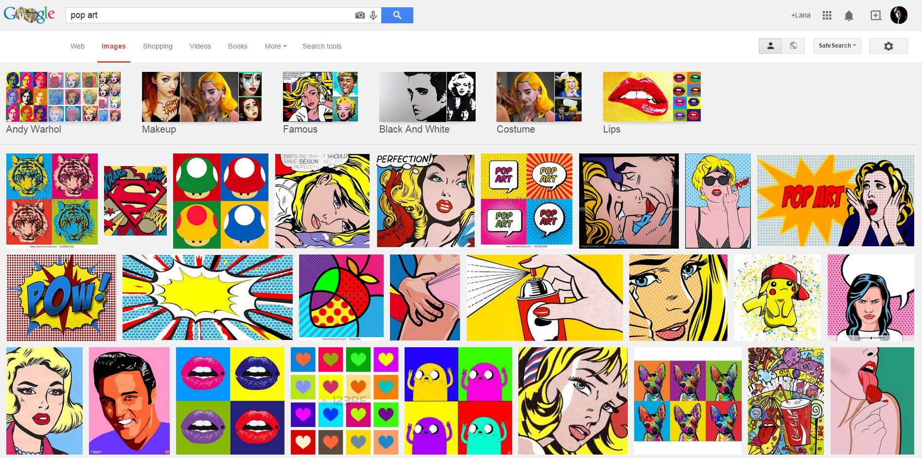Switch to the Web tab
Image resolution: width=922 pixels, height=458 pixels.
click(x=77, y=46)
